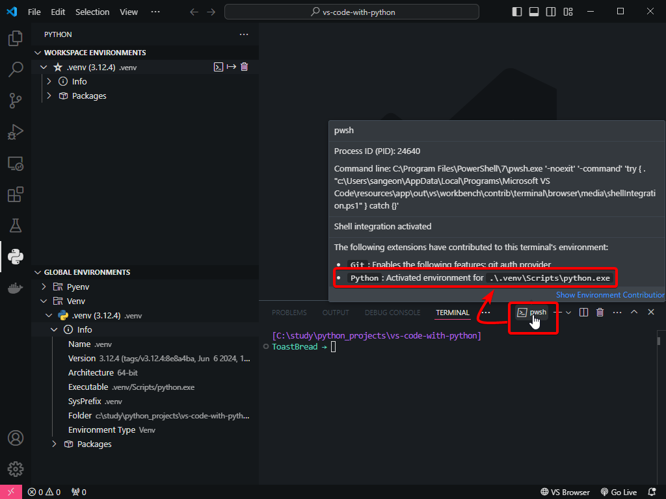Image resolution: width=666 pixels, height=499 pixels.
Task: Collapse the Global Environments section
Action: 38,272
